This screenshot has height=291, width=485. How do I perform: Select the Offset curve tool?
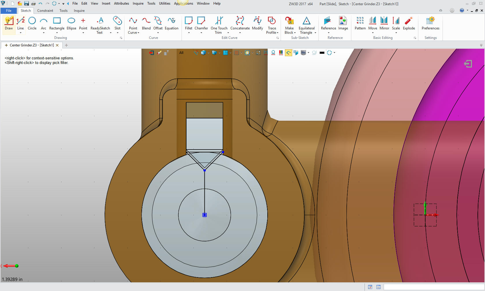158,23
